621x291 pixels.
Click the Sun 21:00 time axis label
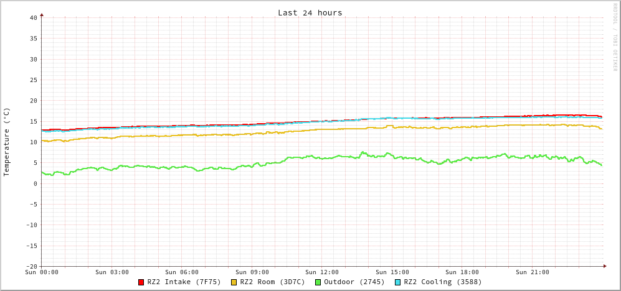point(533,272)
